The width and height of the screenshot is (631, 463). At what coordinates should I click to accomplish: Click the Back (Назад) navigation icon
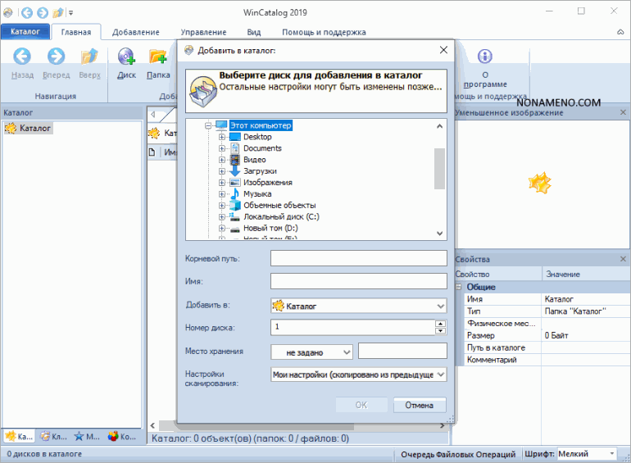pos(22,57)
